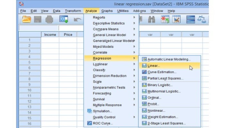Click the Simulation menu item icon
Screen dimensions: 225x128
pos(90,111)
